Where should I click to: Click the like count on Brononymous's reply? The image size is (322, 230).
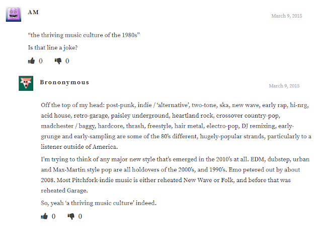(x=53, y=216)
